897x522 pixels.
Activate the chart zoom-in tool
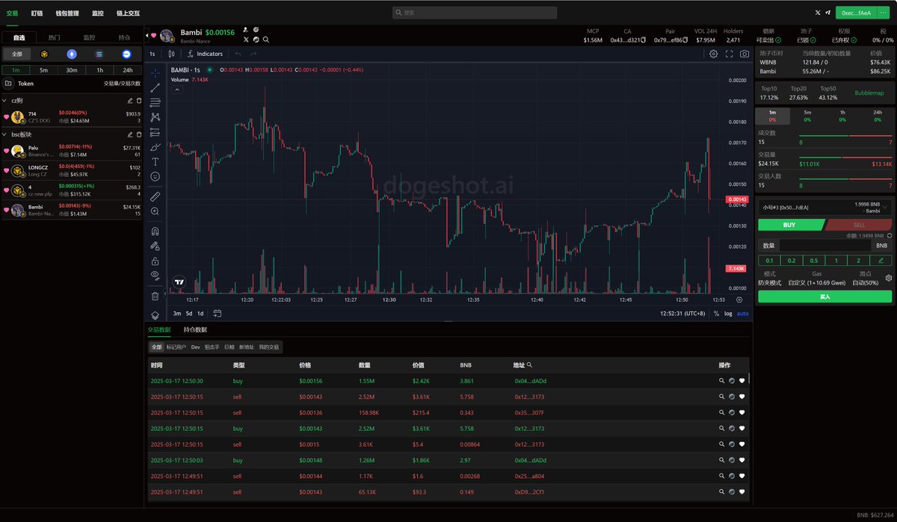[x=155, y=211]
